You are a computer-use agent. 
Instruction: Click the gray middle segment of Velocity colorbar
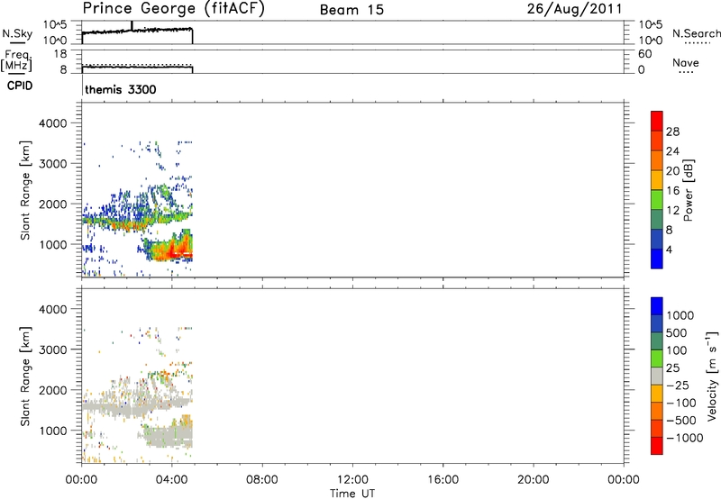pyautogui.click(x=657, y=377)
